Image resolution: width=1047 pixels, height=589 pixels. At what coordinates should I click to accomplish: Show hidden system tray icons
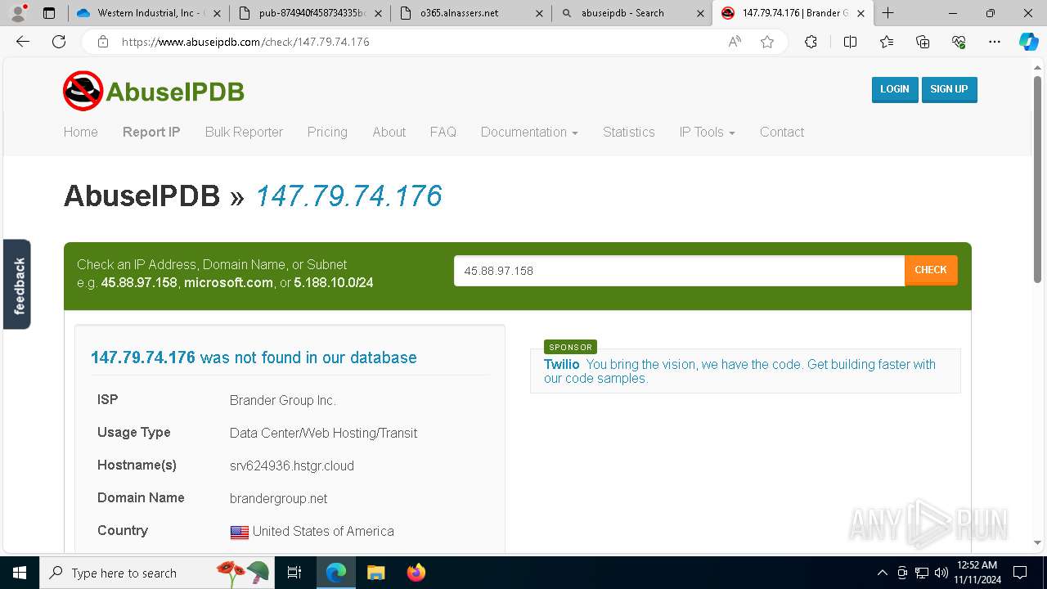882,573
